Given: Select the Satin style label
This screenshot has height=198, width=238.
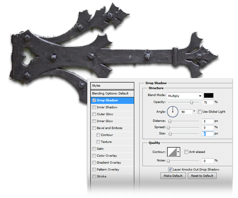Looking at the screenshot, I should pos(100,149).
